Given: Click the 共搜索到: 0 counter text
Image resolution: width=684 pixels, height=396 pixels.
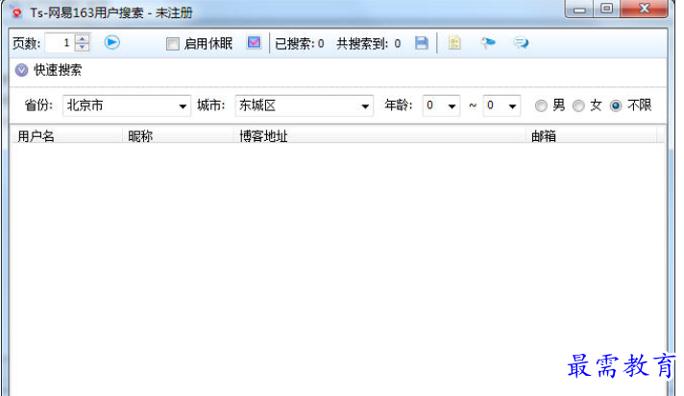Looking at the screenshot, I should (x=369, y=43).
